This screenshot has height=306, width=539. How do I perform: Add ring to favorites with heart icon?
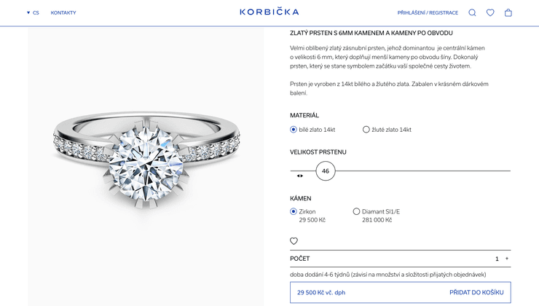click(x=294, y=241)
